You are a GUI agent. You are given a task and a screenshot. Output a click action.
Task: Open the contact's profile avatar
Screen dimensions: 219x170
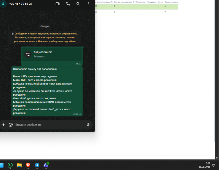(x=3, y=4)
